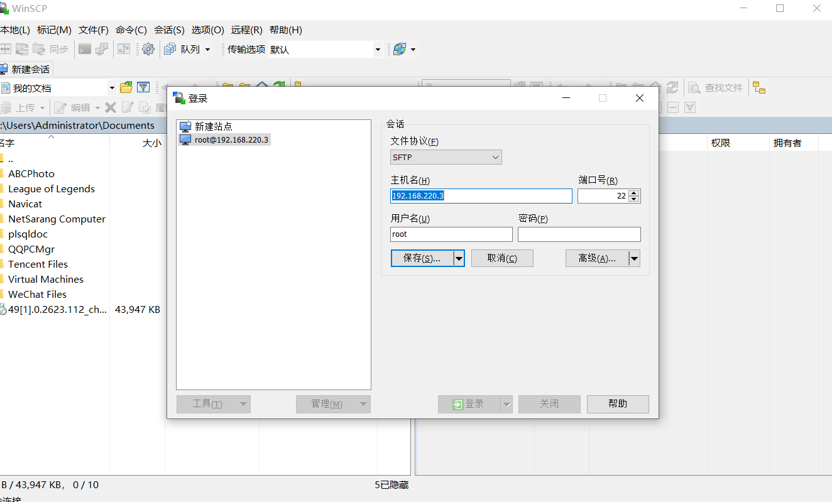The width and height of the screenshot is (832, 502).
Task: Open the 选项(O) menu
Action: [x=207, y=30]
